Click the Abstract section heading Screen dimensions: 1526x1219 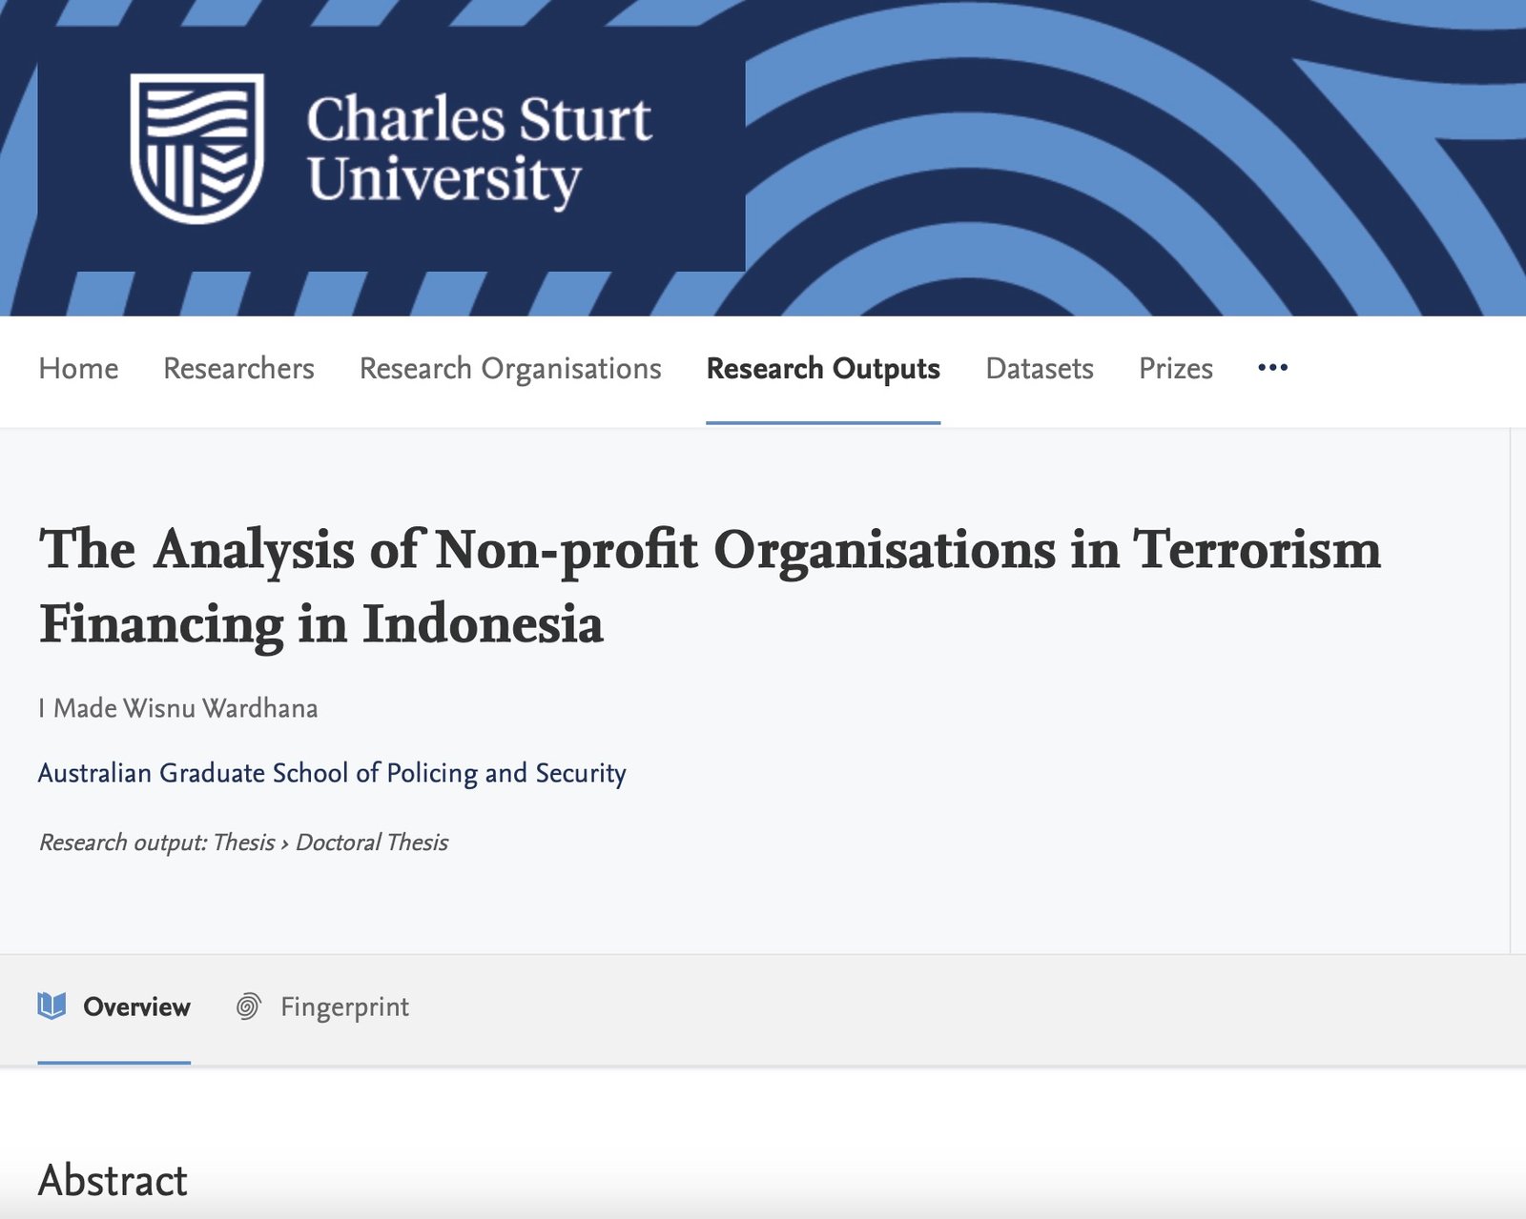click(x=113, y=1180)
